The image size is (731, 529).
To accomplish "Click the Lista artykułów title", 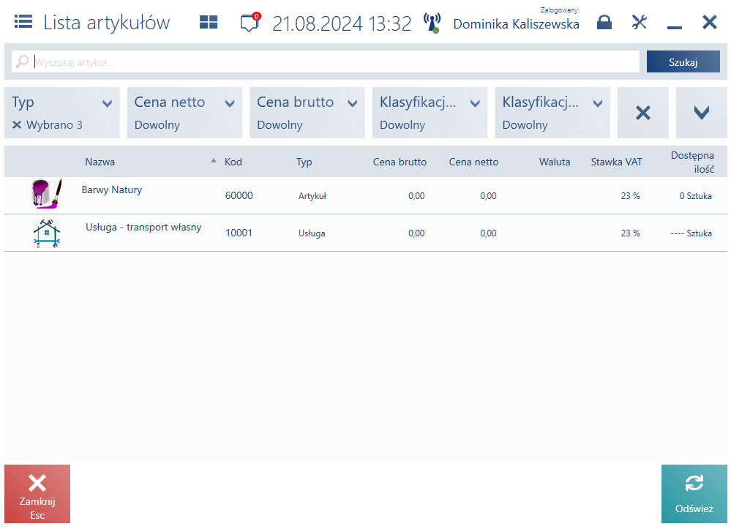I will 107,23.
